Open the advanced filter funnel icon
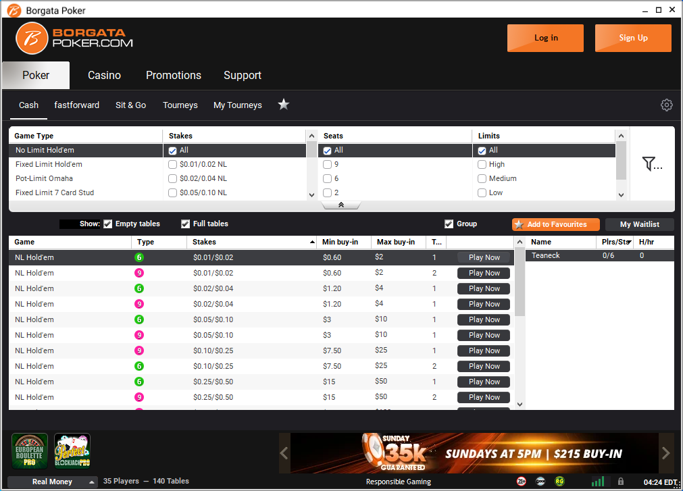The width and height of the screenshot is (683, 491). pyautogui.click(x=652, y=163)
